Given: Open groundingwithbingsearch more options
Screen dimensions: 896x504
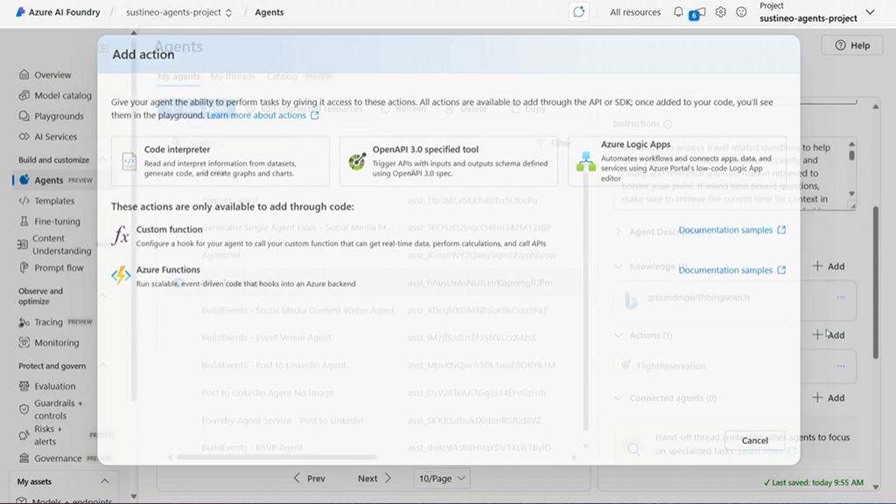Looking at the screenshot, I should 841,297.
